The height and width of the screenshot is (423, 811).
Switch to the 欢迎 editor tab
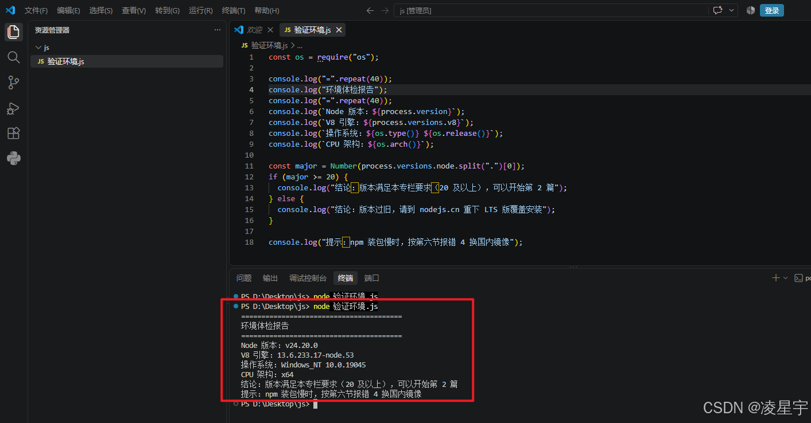click(x=254, y=30)
